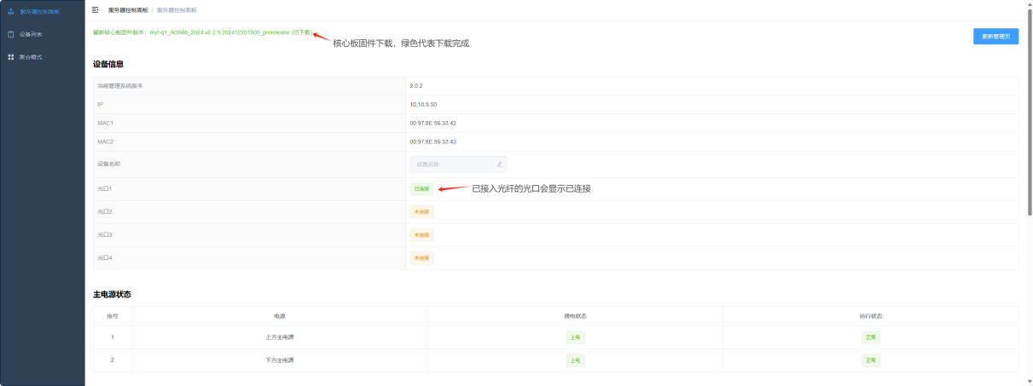Image resolution: width=1033 pixels, height=386 pixels.
Task: Click the 聚合模式 grid icon
Action: click(11, 57)
